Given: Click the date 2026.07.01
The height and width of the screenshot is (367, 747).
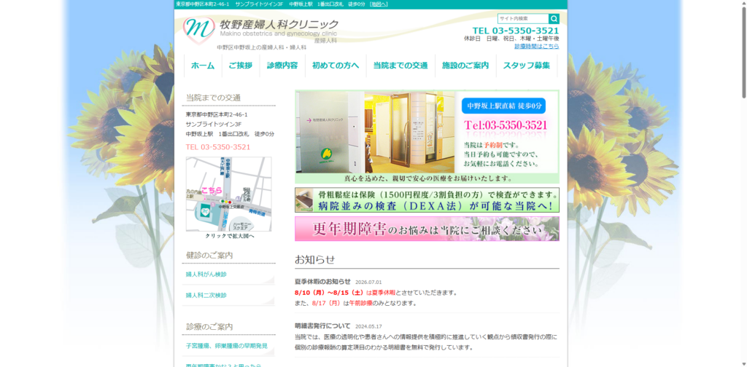Looking at the screenshot, I should coord(368,282).
